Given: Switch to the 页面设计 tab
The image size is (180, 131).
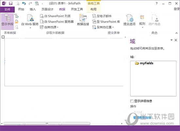Looking at the screenshot, I should pos(47,9).
